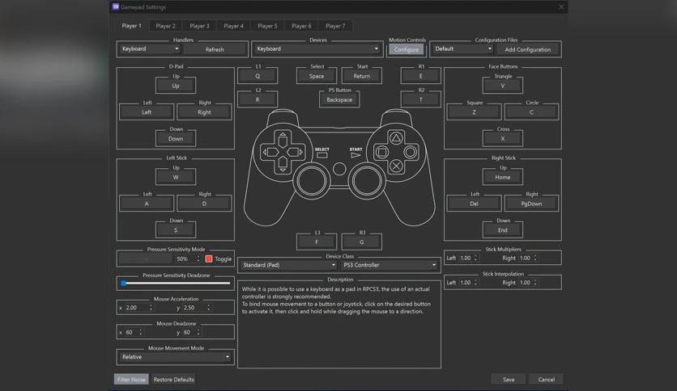This screenshot has width=677, height=391.
Task: Rebind R3 button showing G
Action: (362, 242)
